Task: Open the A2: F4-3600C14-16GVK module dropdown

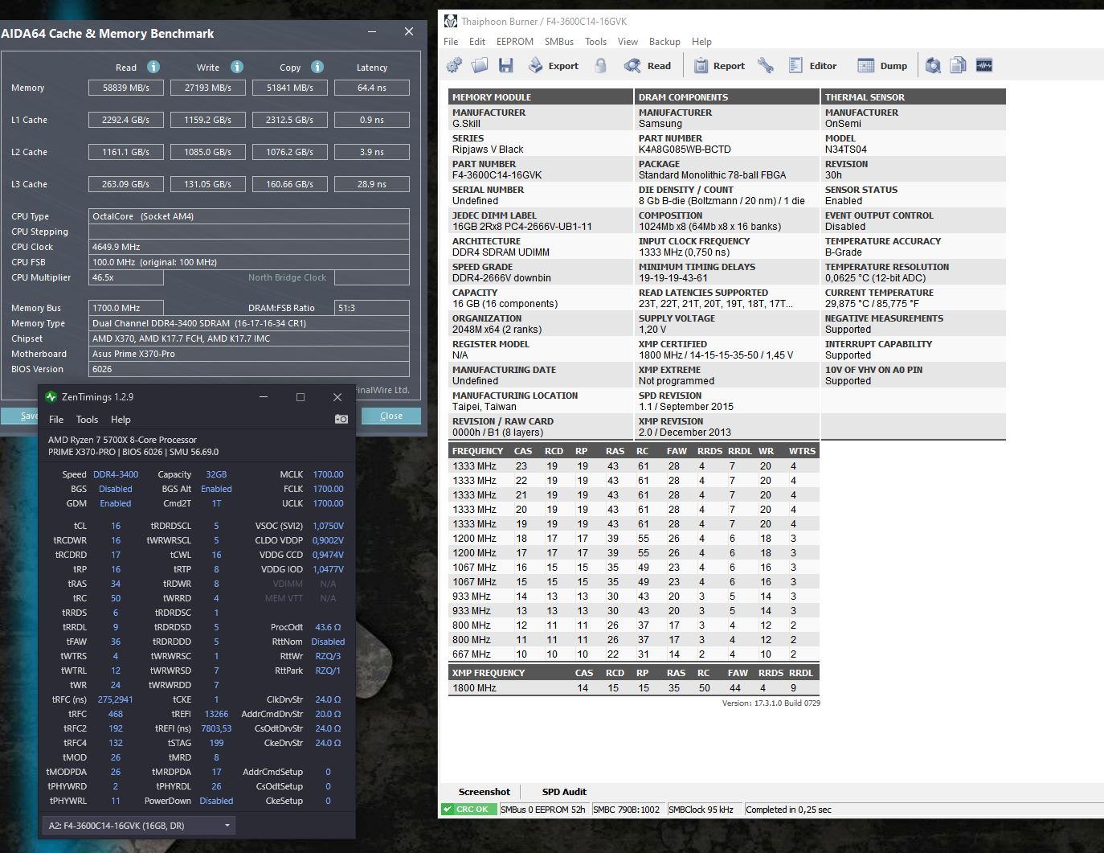Action: coord(138,825)
